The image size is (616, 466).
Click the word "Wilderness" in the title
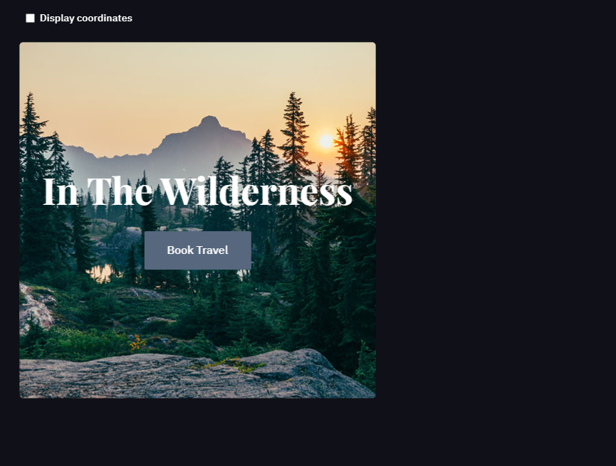click(x=256, y=191)
